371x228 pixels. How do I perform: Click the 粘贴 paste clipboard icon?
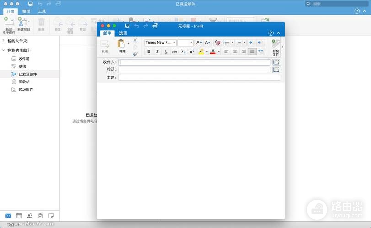121,44
